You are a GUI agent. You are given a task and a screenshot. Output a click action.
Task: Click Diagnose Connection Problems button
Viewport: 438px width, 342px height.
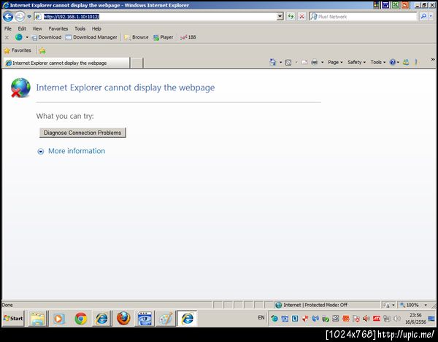(82, 133)
